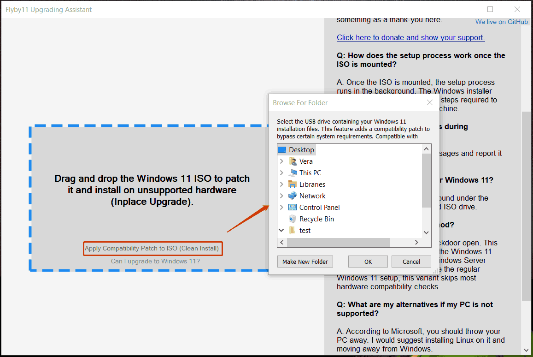This screenshot has height=357, width=533.
Task: Expand the Vera drive chevron
Action: (x=282, y=161)
